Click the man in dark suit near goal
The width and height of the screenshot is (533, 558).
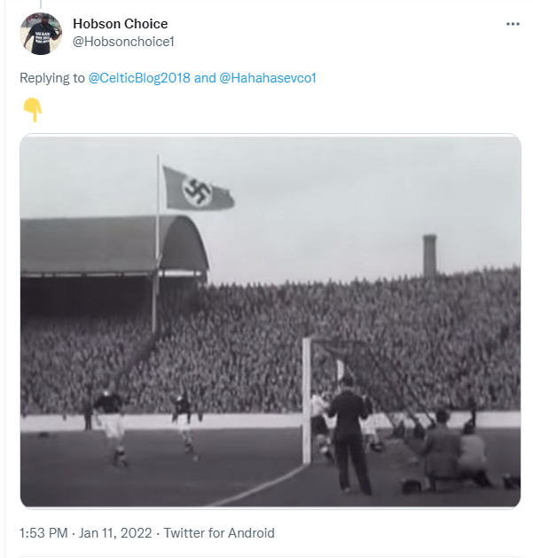point(349,435)
